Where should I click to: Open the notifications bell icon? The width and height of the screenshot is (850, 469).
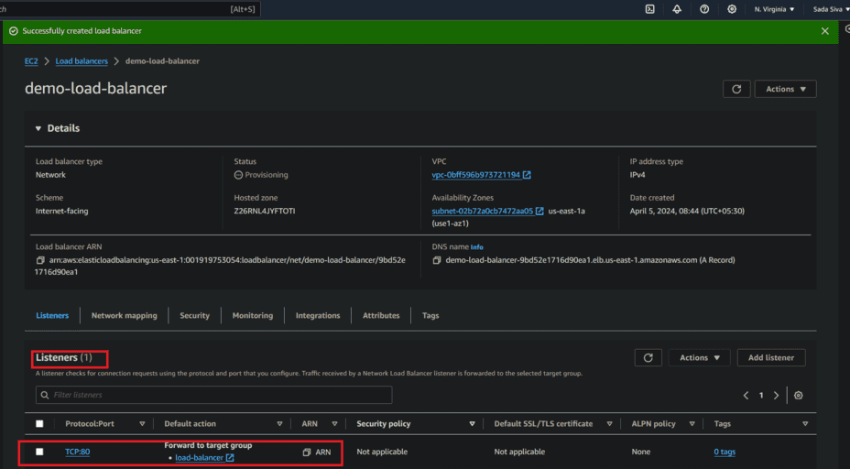click(677, 9)
